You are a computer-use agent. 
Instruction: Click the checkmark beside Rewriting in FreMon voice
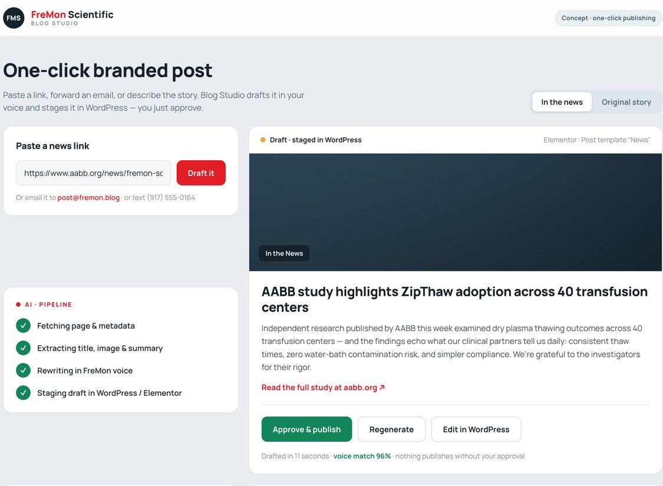(23, 371)
